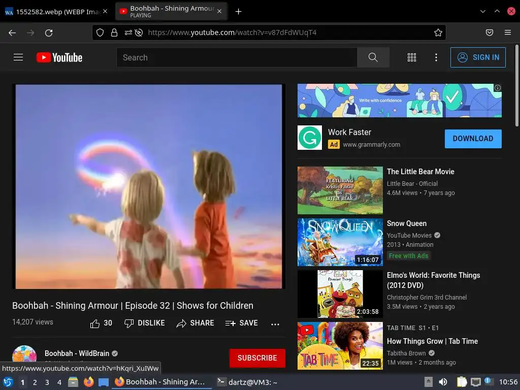Click the Grammarly logo in the ad
Image resolution: width=520 pixels, height=390 pixels.
[x=310, y=138]
